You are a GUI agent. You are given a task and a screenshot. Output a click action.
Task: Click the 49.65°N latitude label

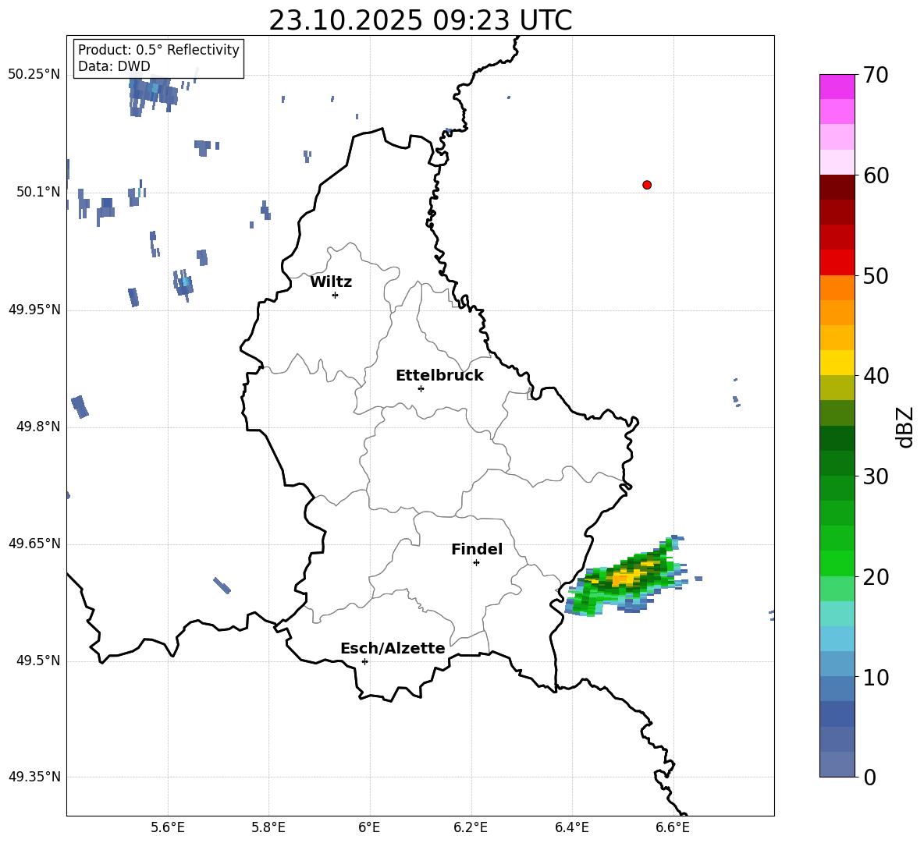(34, 544)
